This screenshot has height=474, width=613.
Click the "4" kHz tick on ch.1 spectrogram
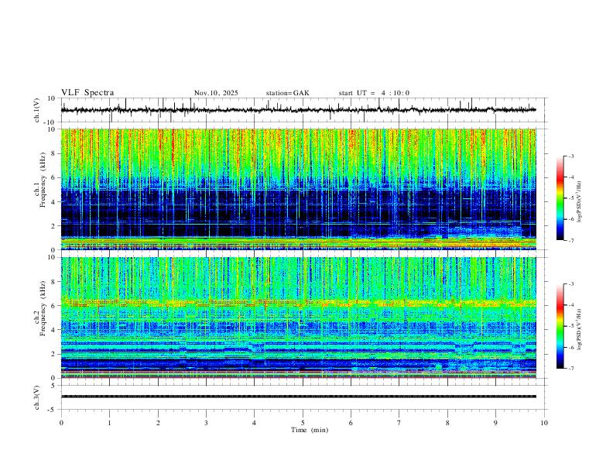pyautogui.click(x=53, y=202)
